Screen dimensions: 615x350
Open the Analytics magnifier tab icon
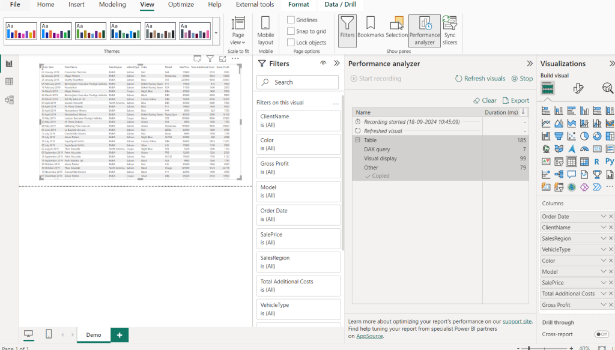pos(608,88)
